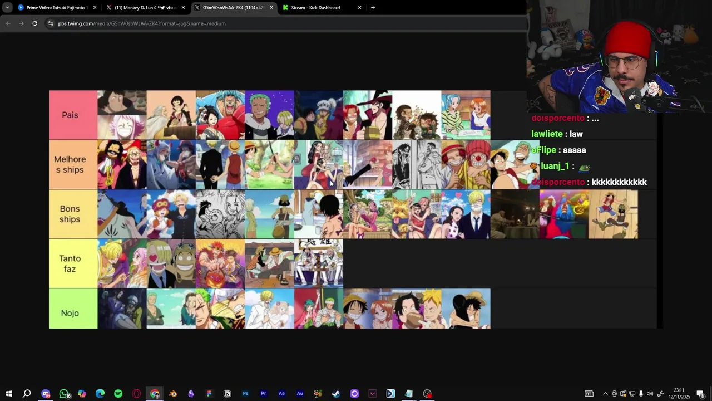View site information for pbs.twimg.com
Image resolution: width=712 pixels, height=401 pixels.
pos(51,23)
